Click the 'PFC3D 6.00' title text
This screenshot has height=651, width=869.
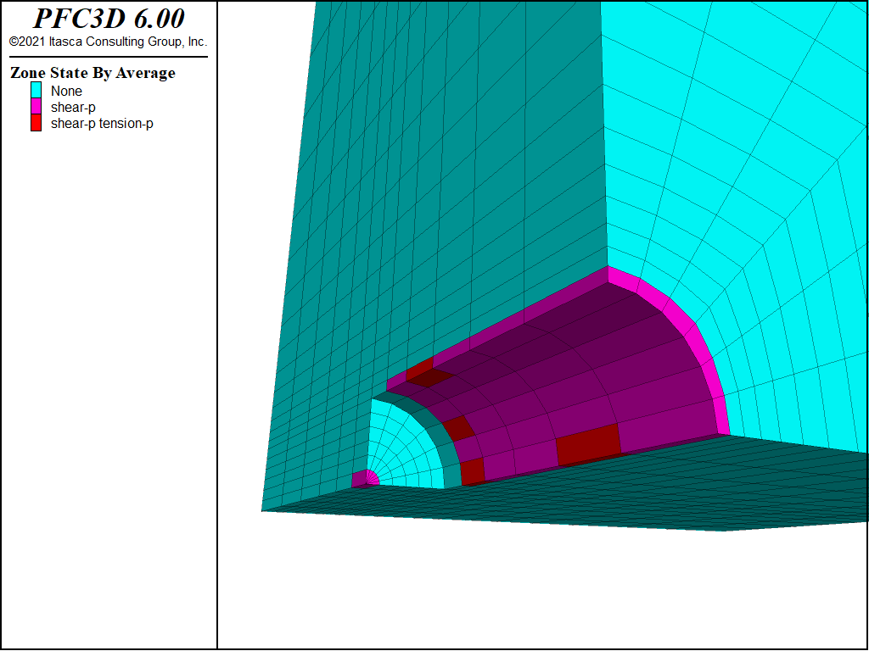tap(109, 19)
